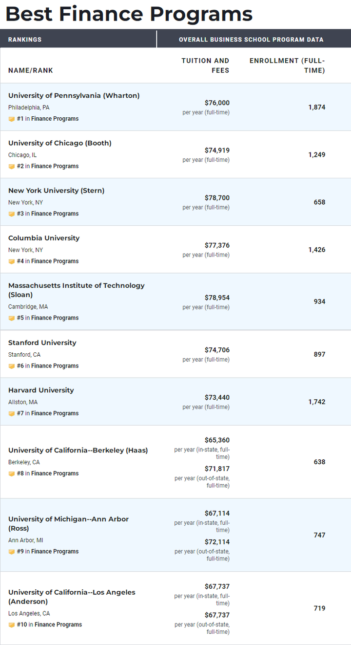Open Stanford University school link
The height and width of the screenshot is (645, 351).
pos(42,343)
